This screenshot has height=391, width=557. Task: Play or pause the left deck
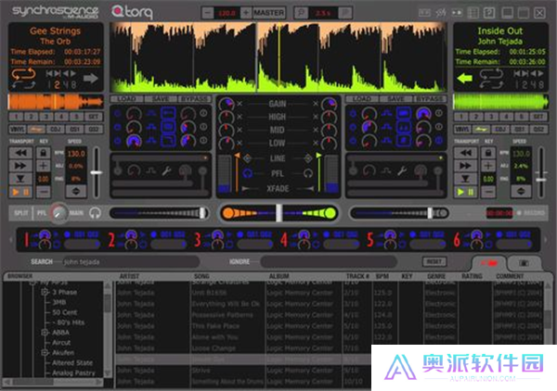[x=20, y=192]
